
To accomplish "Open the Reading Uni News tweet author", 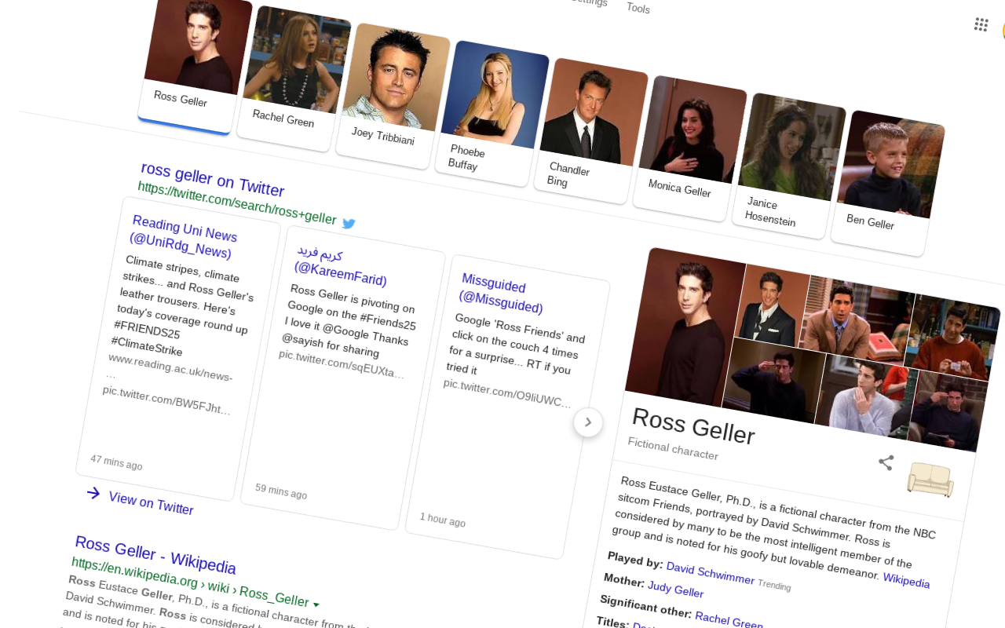I will point(182,237).
